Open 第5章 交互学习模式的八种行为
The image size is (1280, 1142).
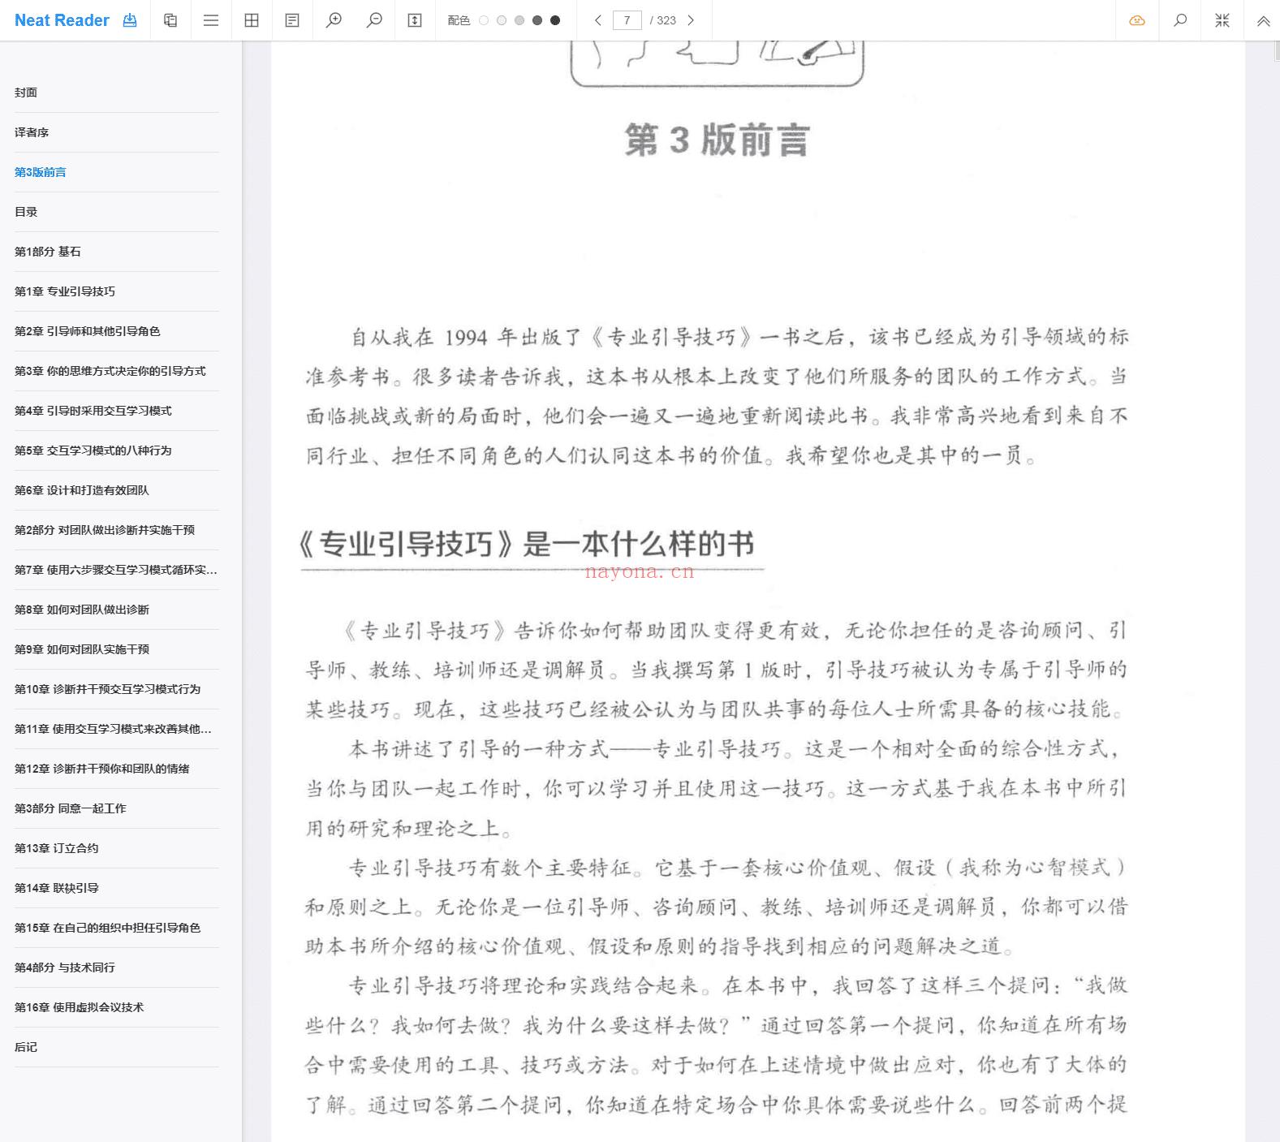(x=117, y=450)
